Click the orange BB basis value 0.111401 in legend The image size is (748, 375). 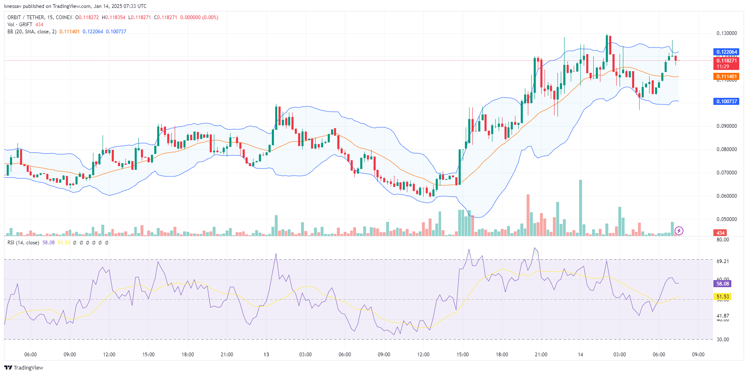[x=70, y=32]
